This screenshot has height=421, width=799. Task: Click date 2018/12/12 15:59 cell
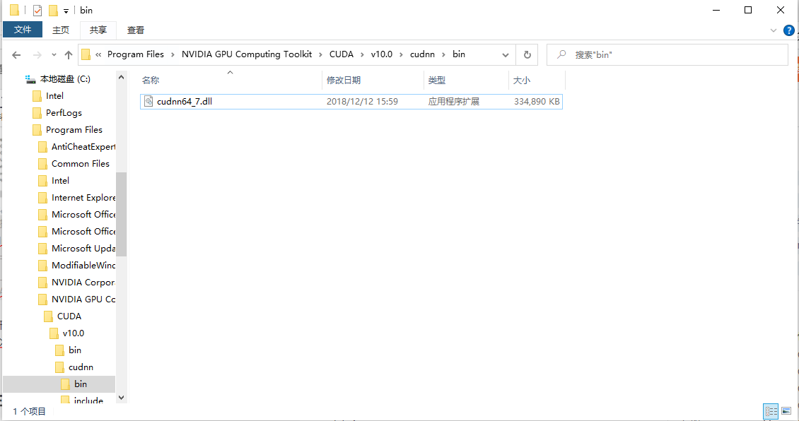coord(362,101)
